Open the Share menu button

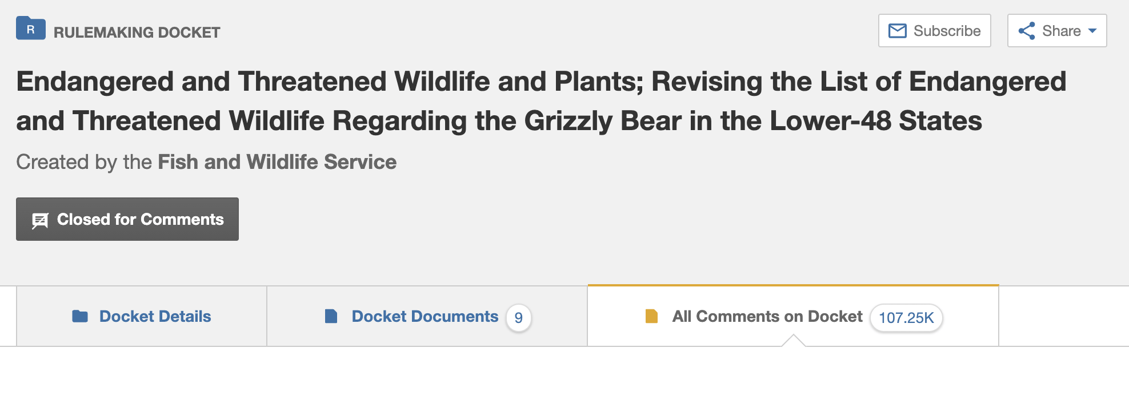coord(1057,31)
